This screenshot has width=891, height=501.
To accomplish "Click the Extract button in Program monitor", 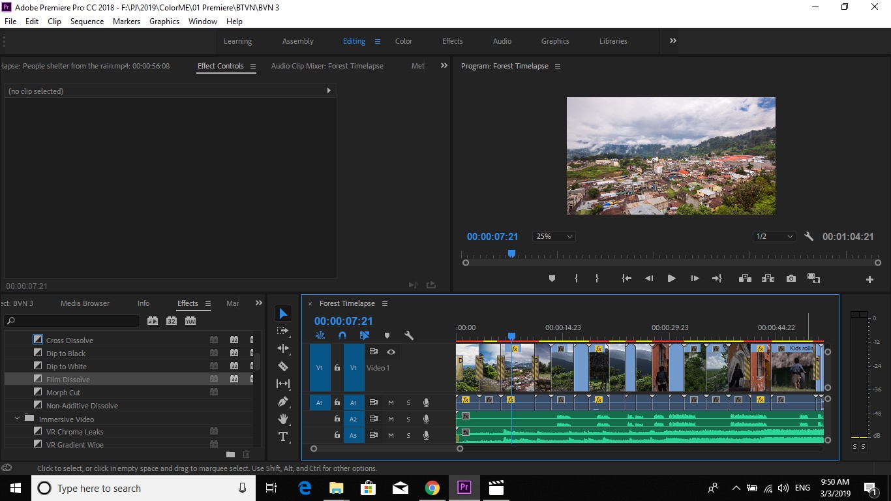I will (768, 279).
